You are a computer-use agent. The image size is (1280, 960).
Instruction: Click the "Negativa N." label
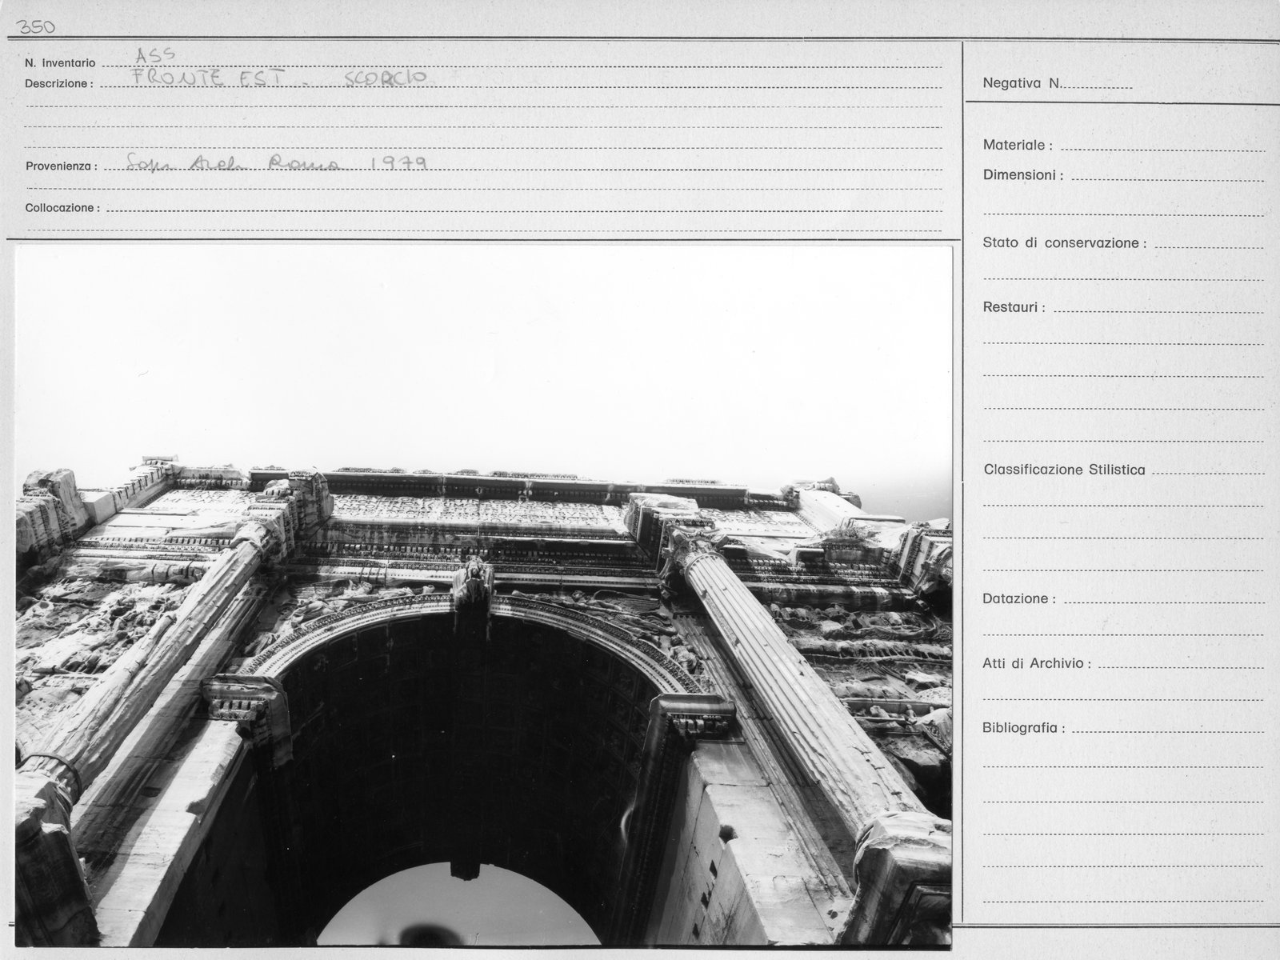(1022, 82)
